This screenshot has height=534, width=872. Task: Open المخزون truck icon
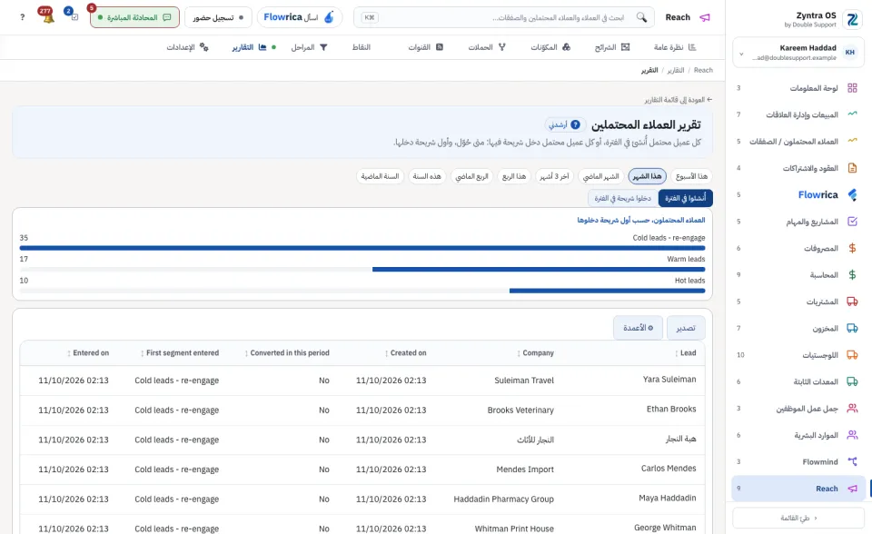[x=852, y=328]
